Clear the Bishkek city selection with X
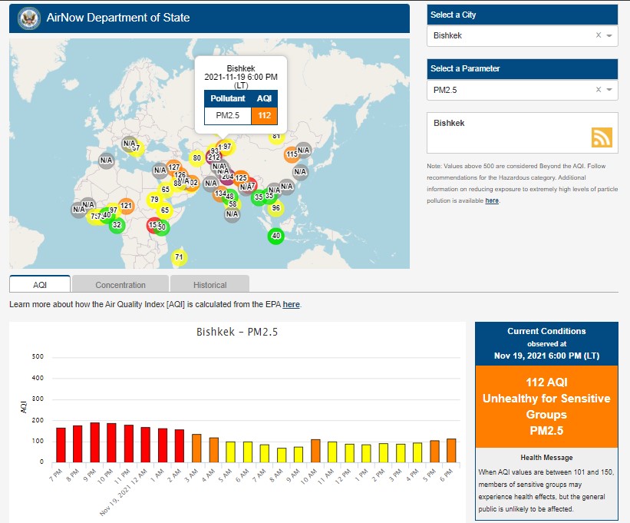This screenshot has height=523, width=630. click(x=599, y=35)
